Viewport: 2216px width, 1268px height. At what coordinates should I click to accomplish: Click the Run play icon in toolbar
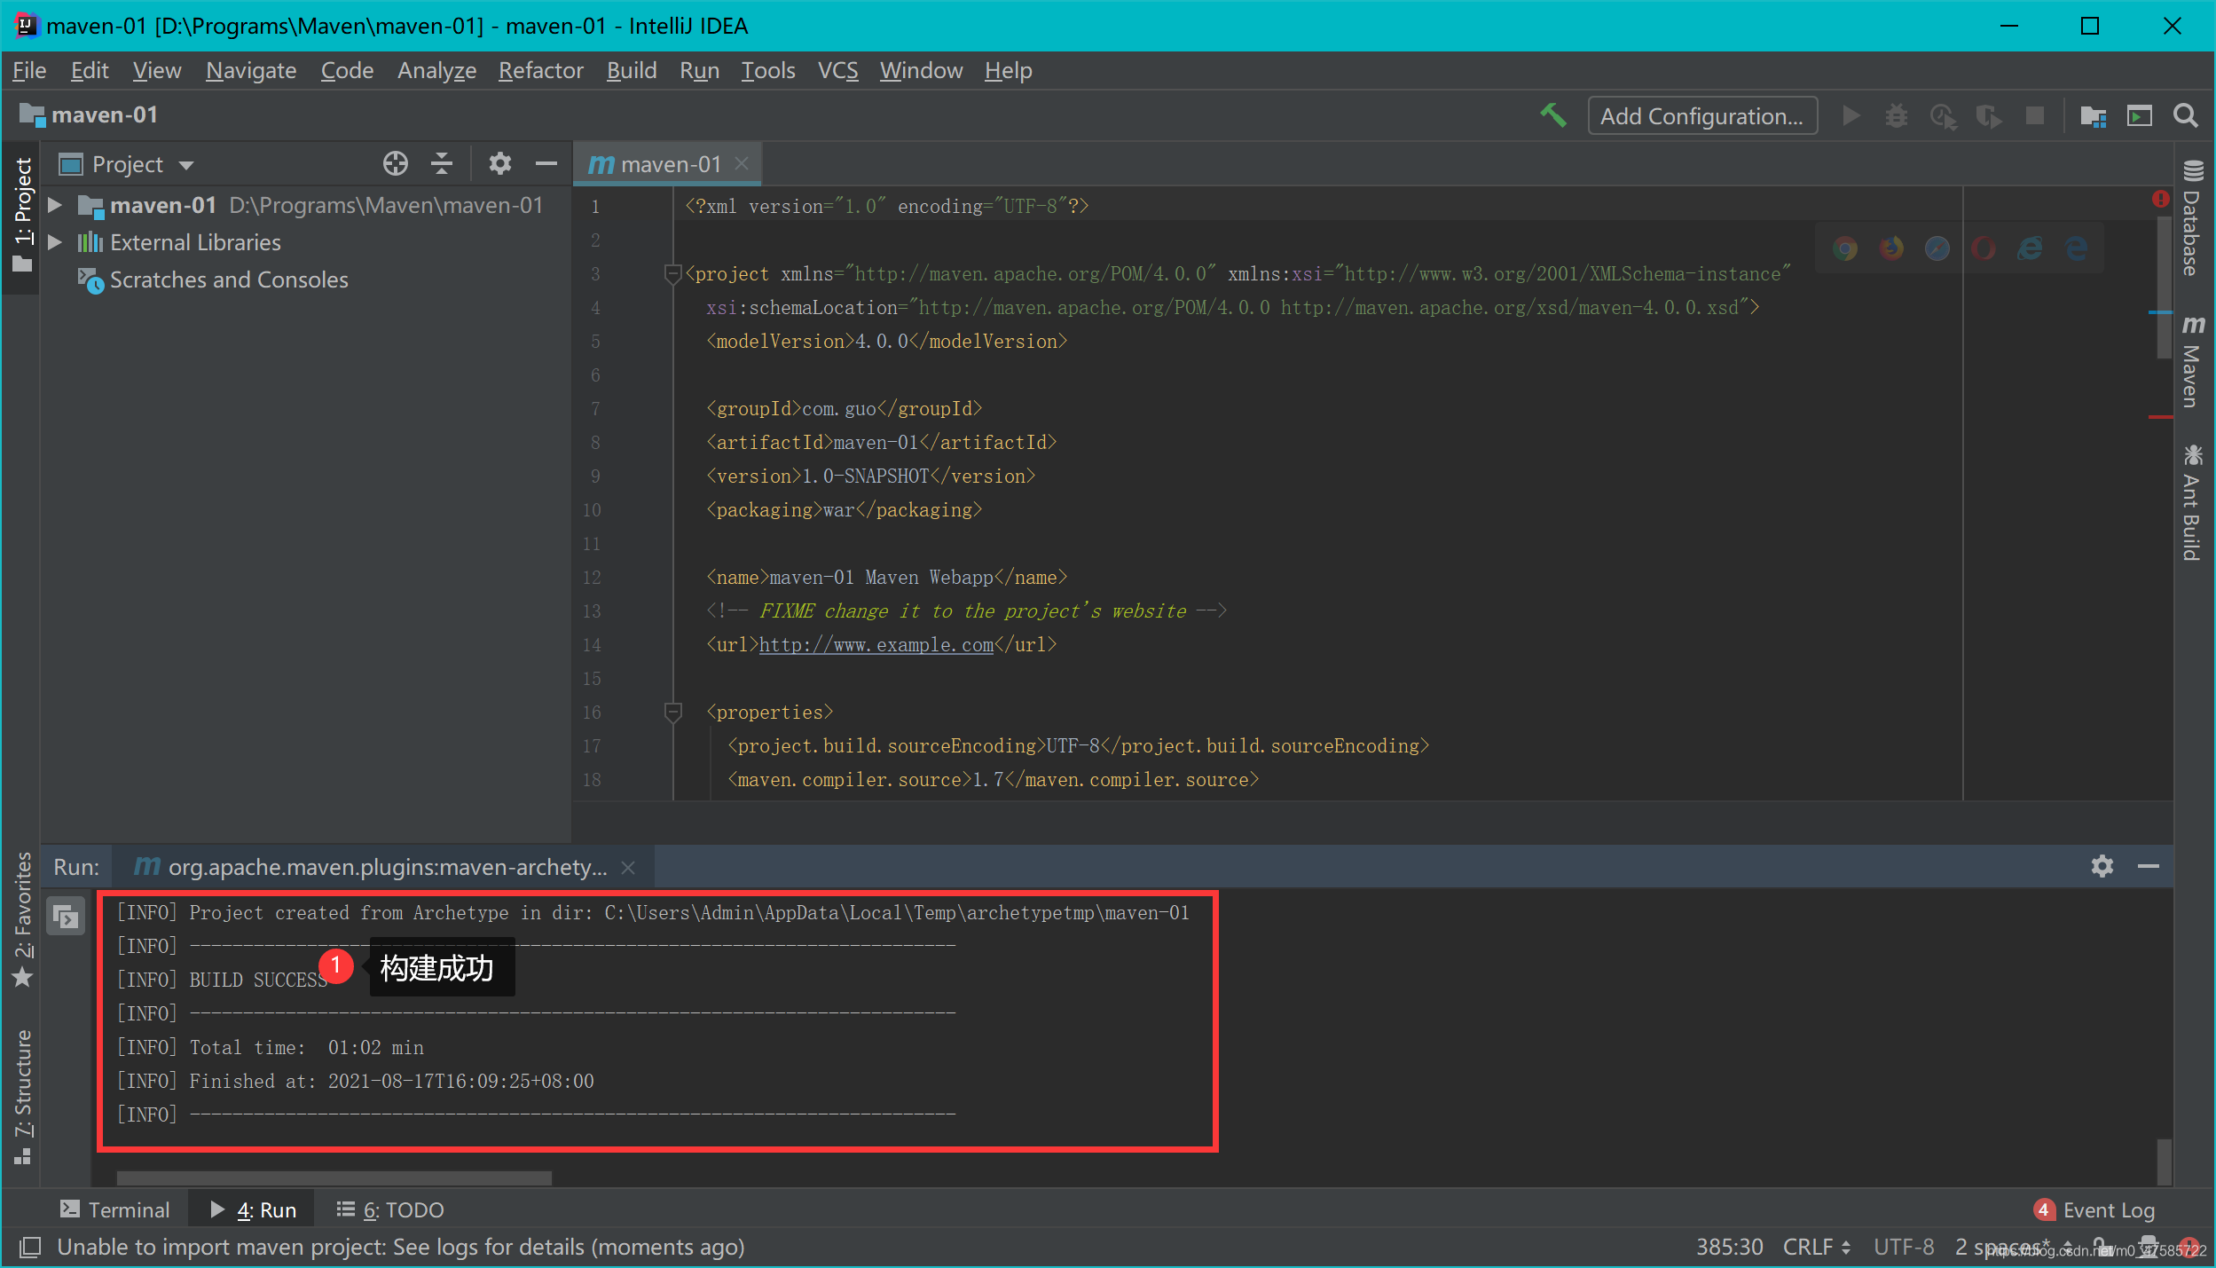[1851, 116]
